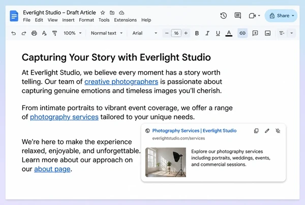Click the font size field showing 16
Viewport: 305px width, 205px height.
pos(176,33)
